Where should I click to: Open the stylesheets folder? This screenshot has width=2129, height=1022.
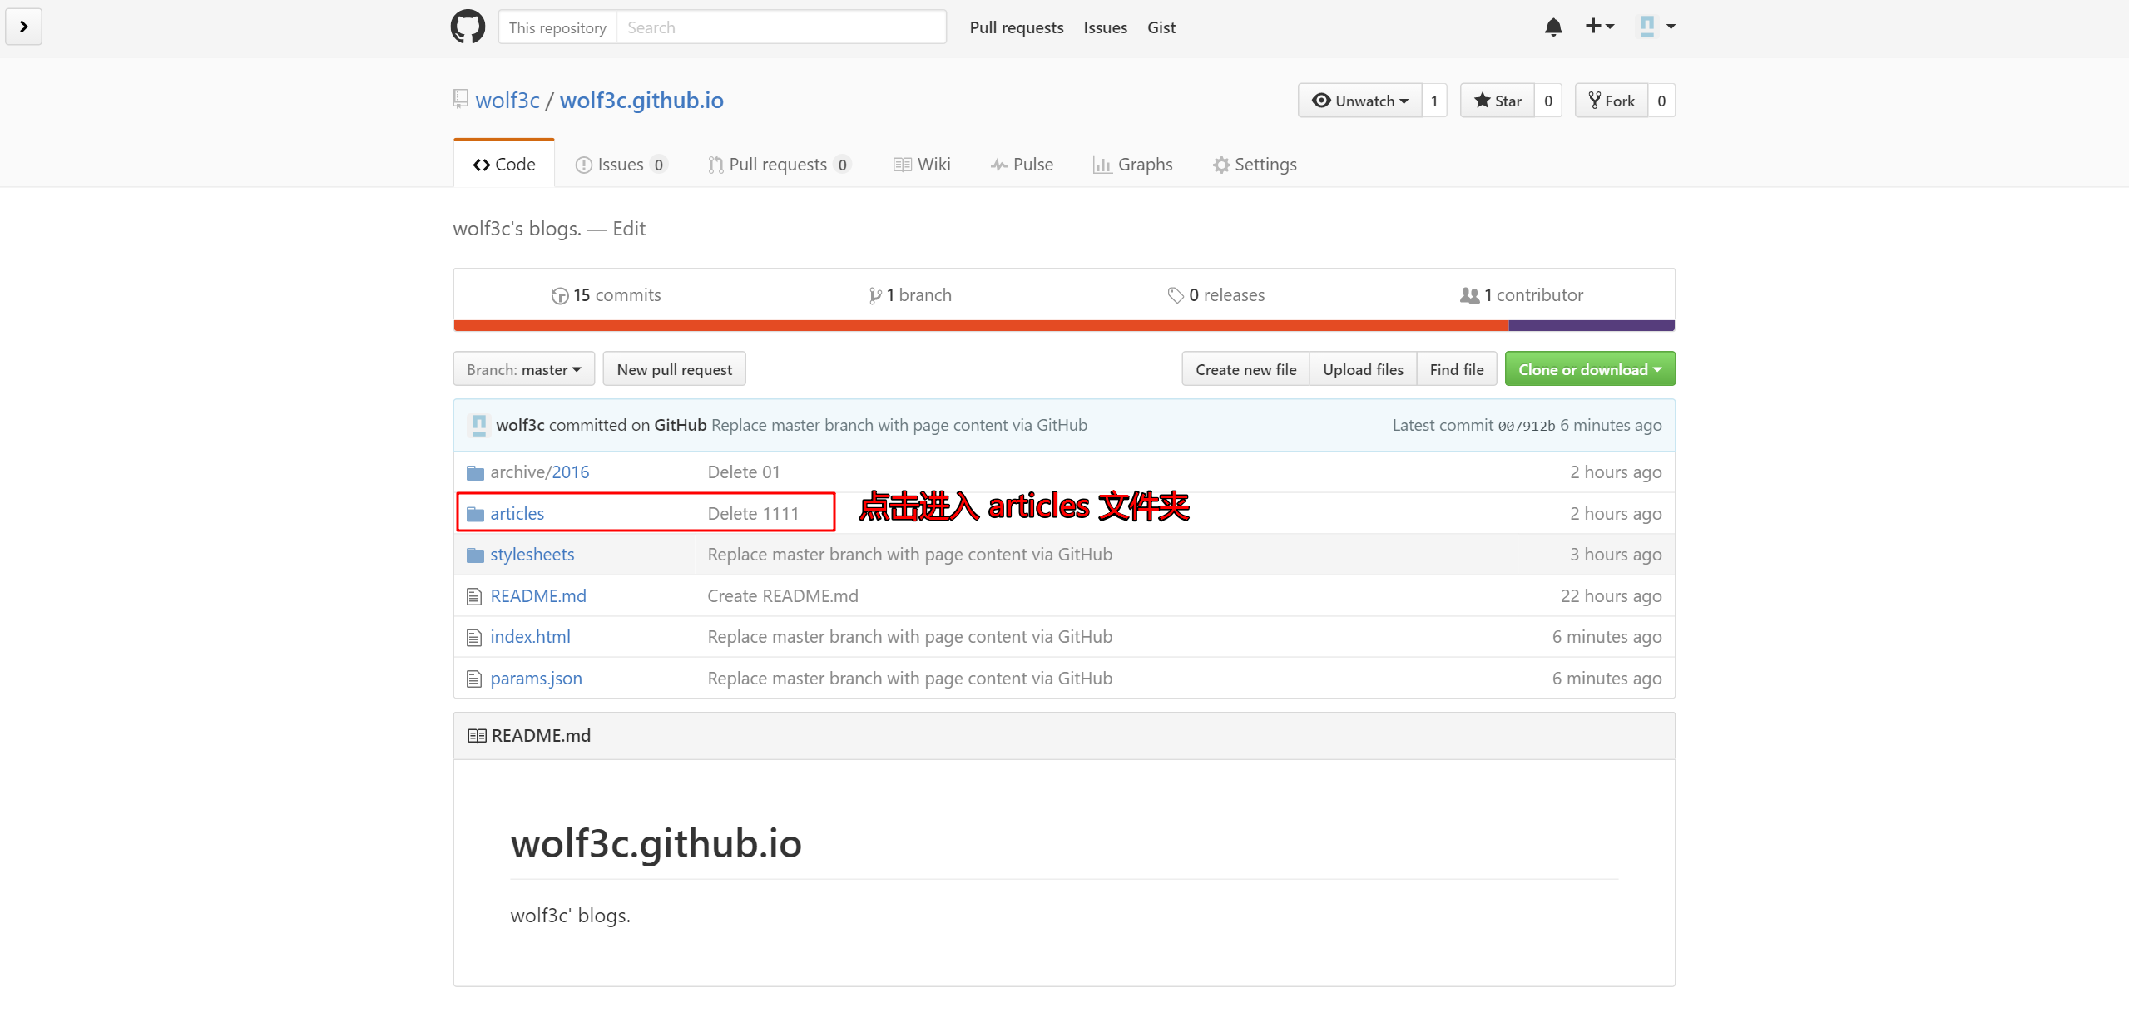click(532, 555)
